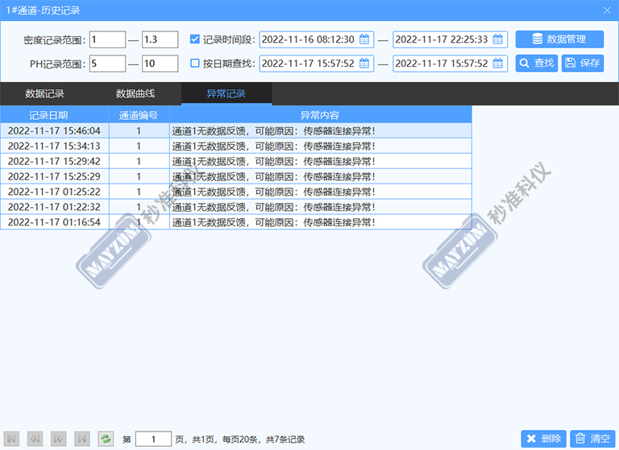Click the green refresh icon

pos(106,439)
